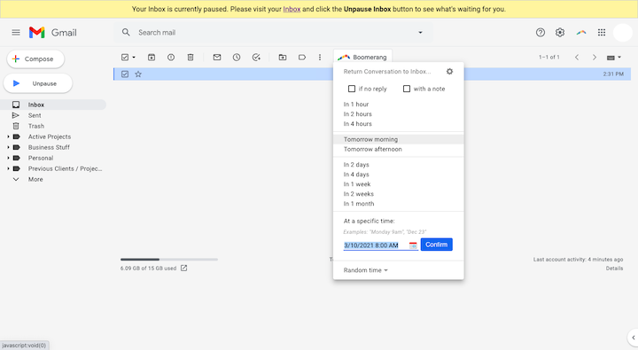Open the select options dropdown arrow
The width and height of the screenshot is (638, 350).
click(x=134, y=58)
